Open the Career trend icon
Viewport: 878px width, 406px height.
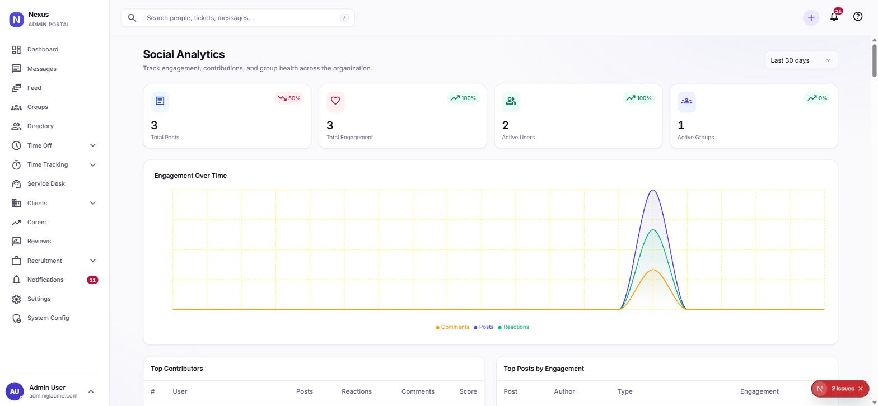tap(16, 223)
